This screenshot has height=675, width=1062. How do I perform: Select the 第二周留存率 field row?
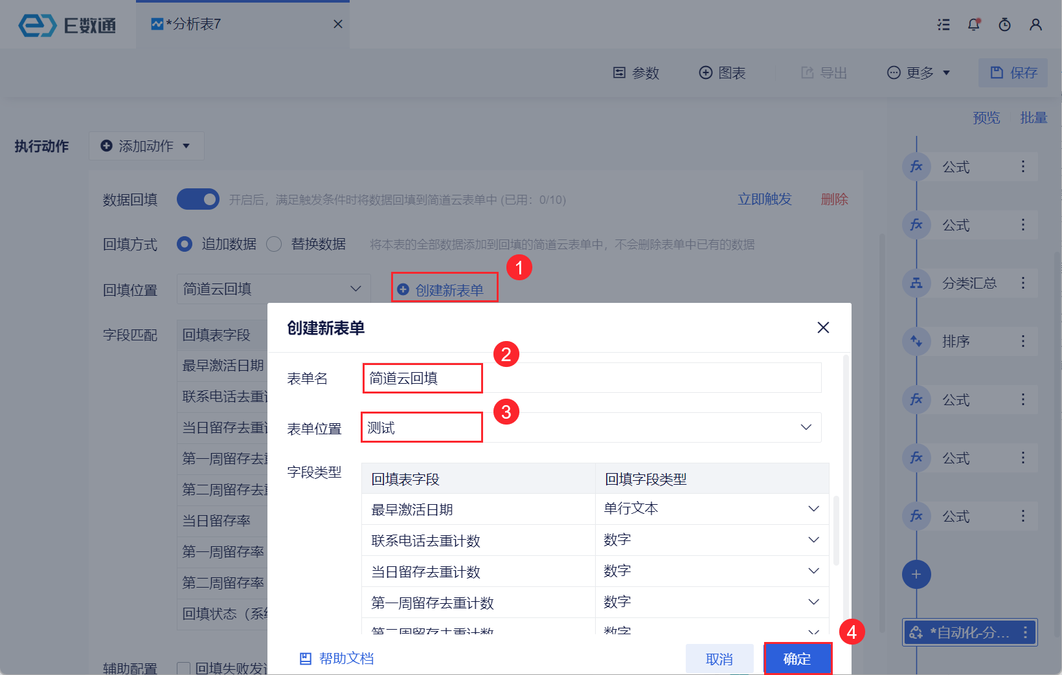coord(223,583)
